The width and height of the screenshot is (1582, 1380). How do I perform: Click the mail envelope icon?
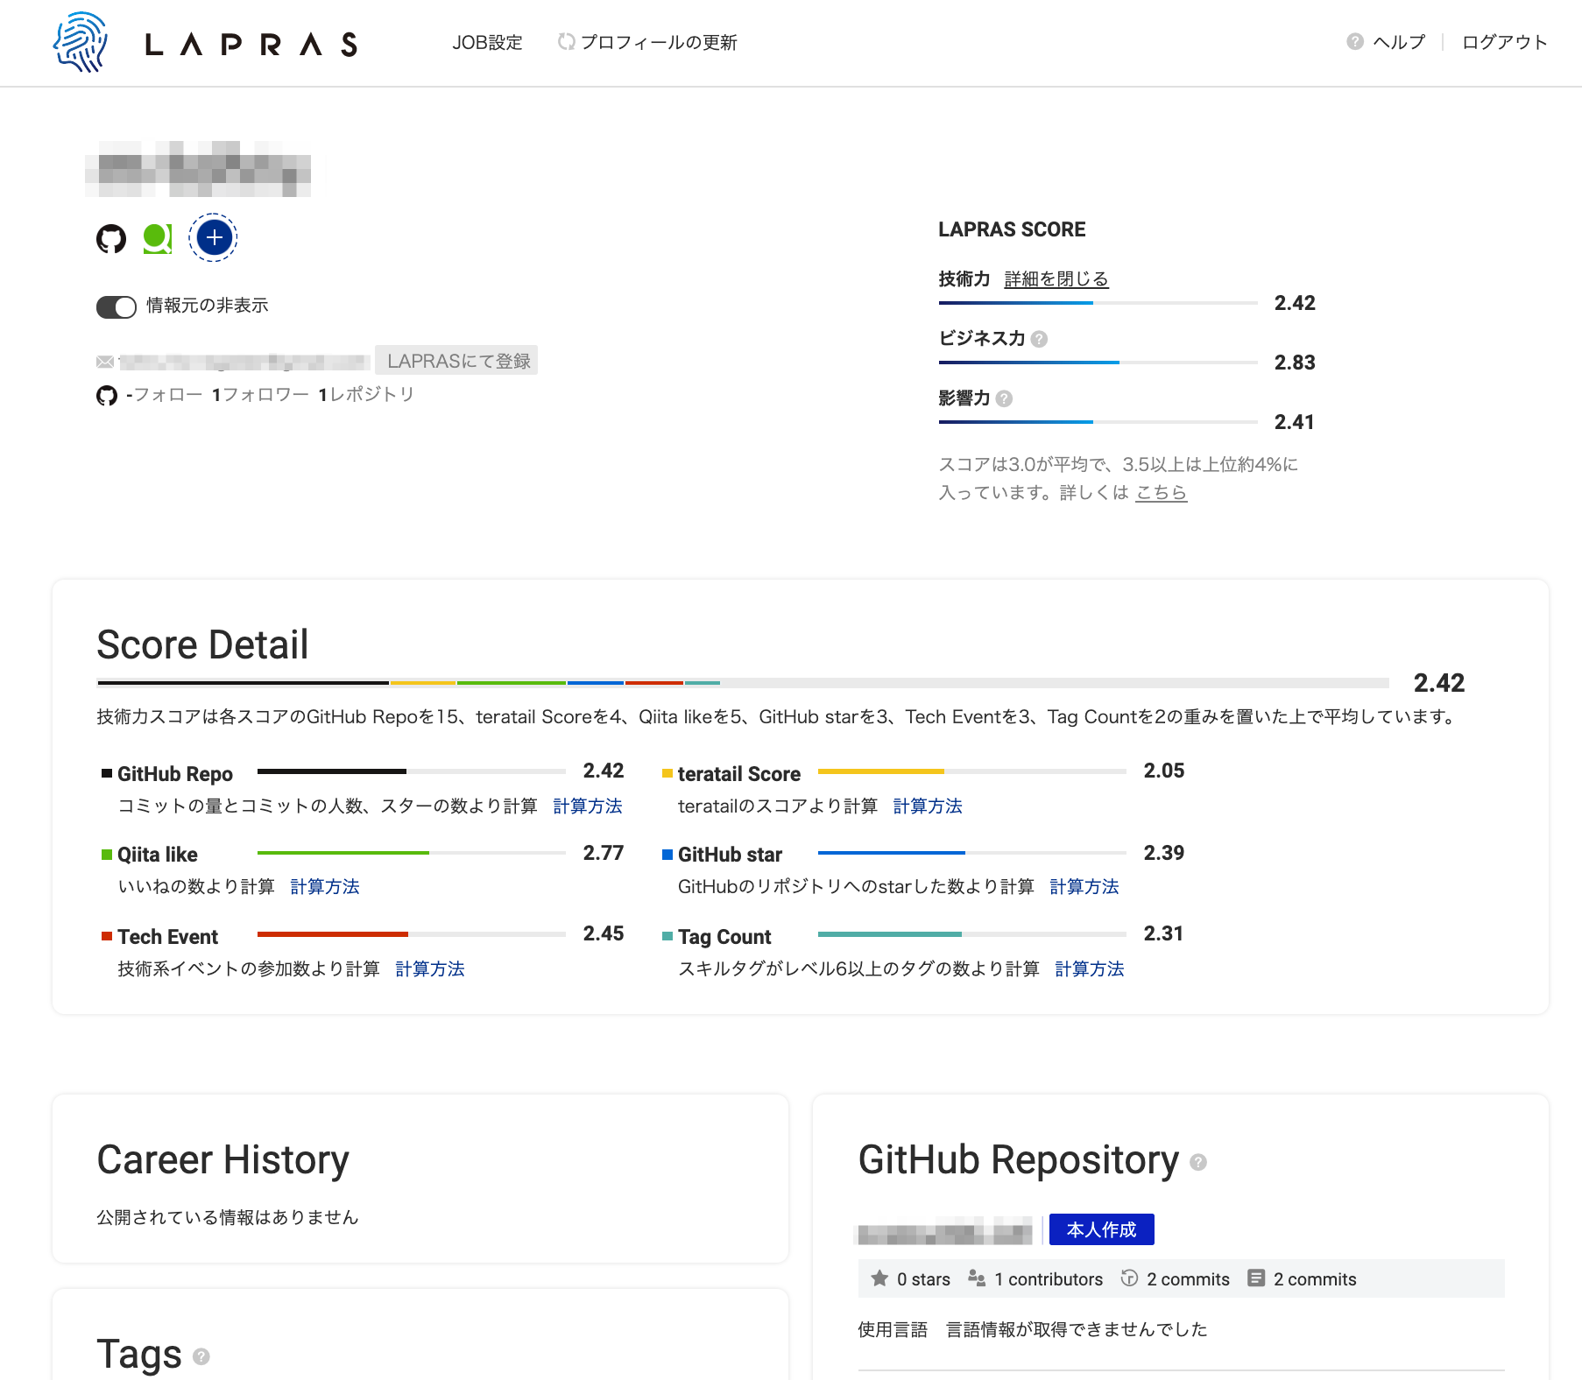105,362
